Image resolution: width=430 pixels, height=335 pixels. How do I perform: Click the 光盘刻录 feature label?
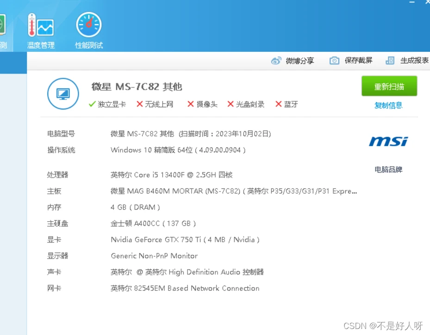250,104
